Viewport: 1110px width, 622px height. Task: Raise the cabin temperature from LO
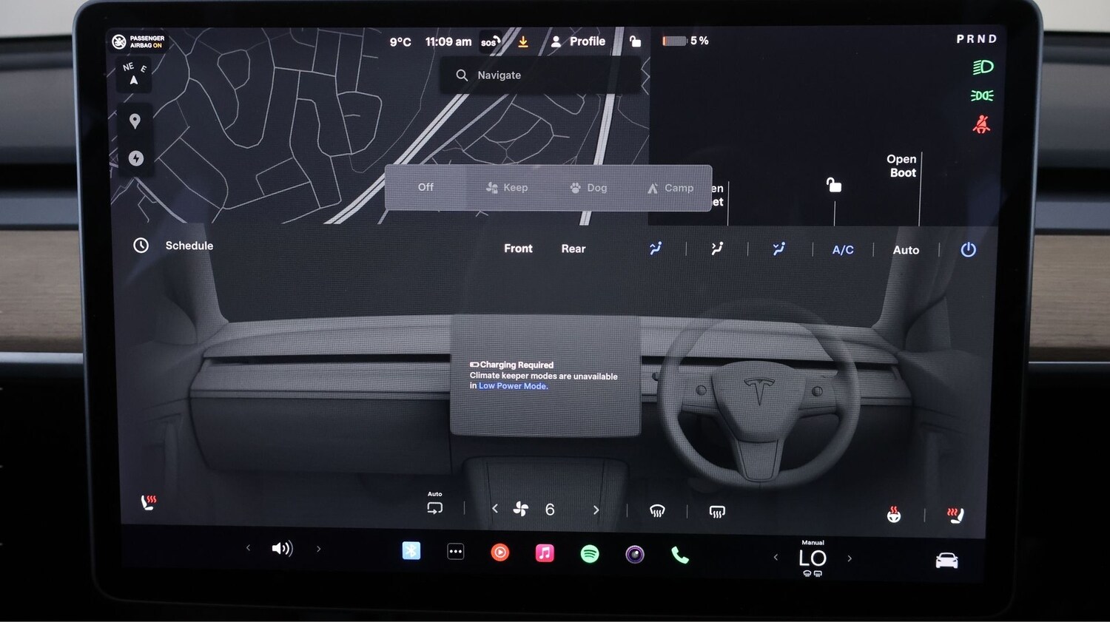click(850, 558)
